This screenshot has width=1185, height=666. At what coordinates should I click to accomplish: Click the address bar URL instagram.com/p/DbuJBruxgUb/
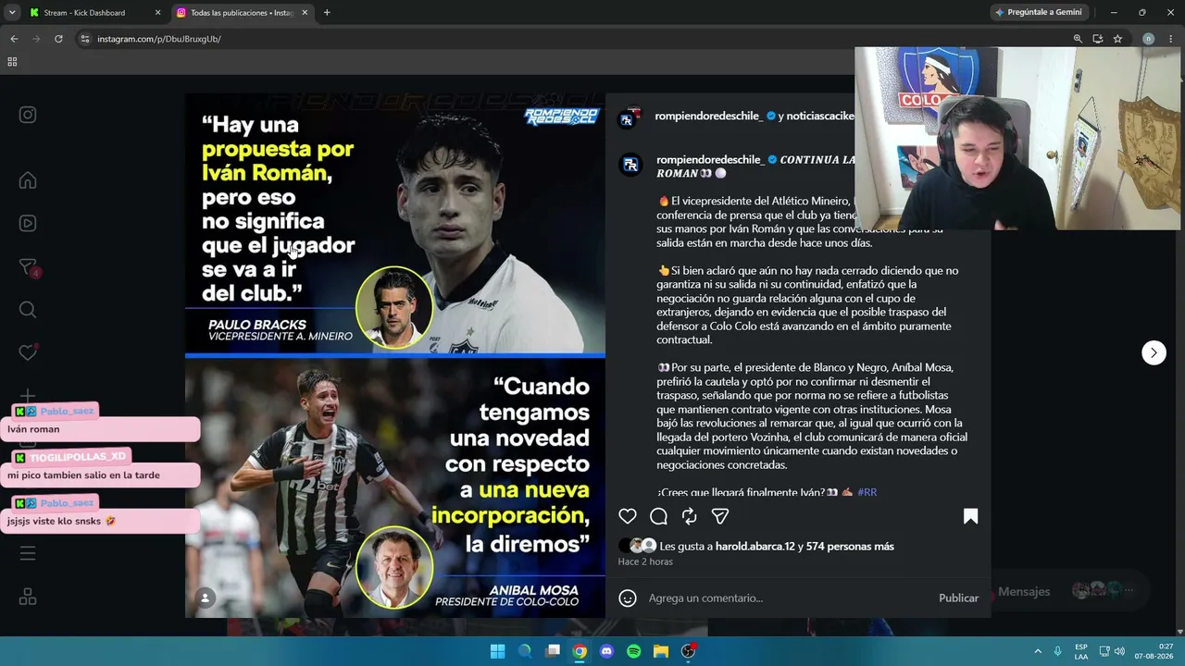click(159, 39)
